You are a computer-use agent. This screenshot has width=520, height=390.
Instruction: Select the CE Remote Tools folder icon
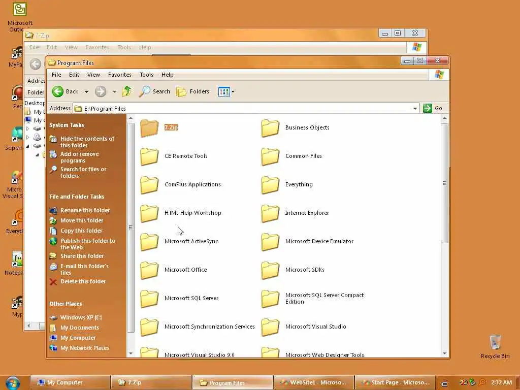(149, 156)
